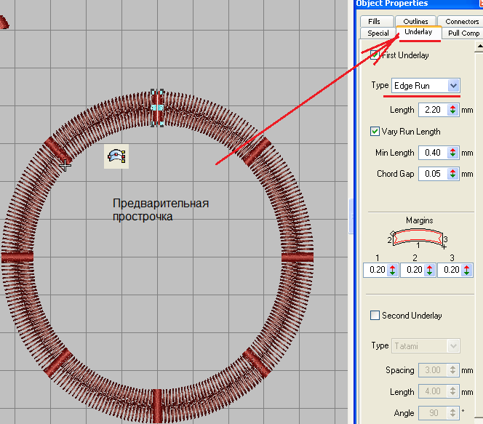Click the Margin 3 spinner arrows
483x424 pixels.
click(467, 270)
